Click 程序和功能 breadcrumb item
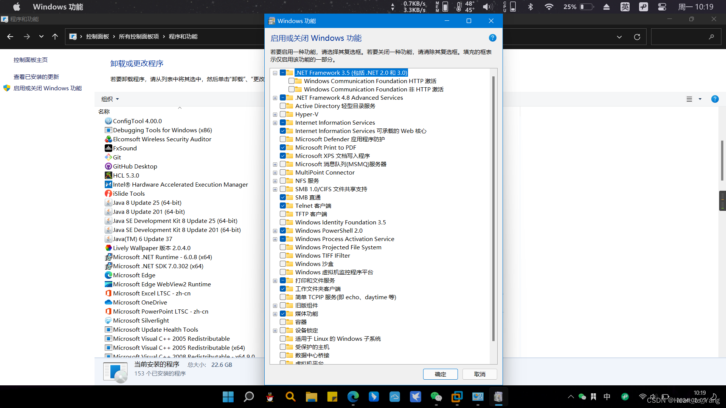 [183, 37]
